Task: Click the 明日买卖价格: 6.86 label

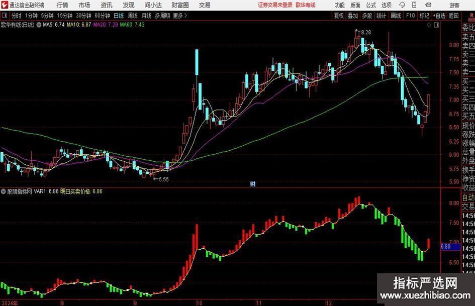Action: (81, 191)
